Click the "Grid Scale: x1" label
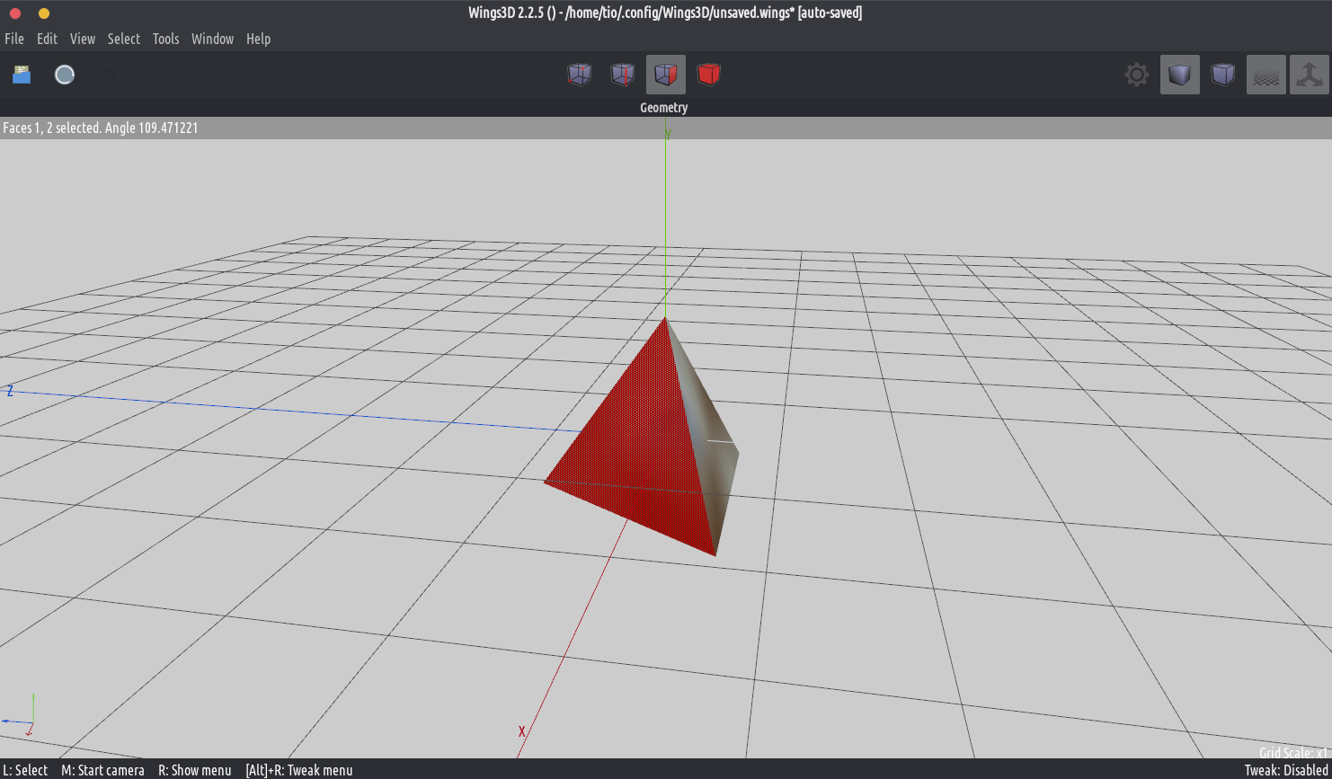 (1293, 753)
